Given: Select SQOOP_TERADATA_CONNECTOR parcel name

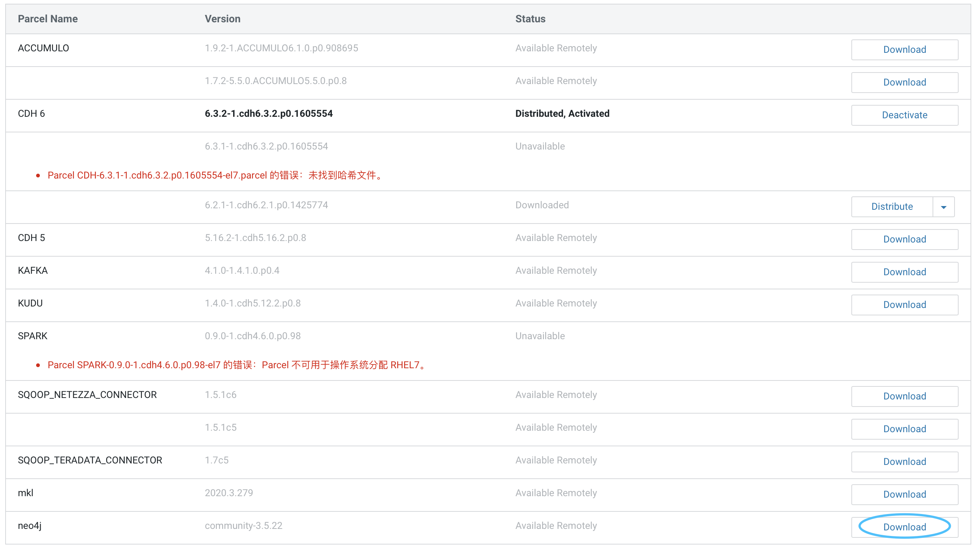Looking at the screenshot, I should click(90, 460).
